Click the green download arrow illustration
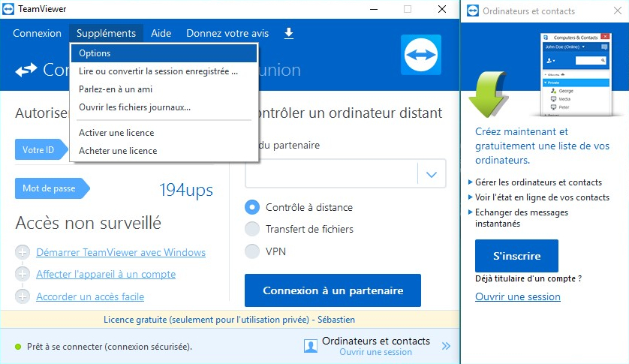This screenshot has width=629, height=364. (488, 94)
